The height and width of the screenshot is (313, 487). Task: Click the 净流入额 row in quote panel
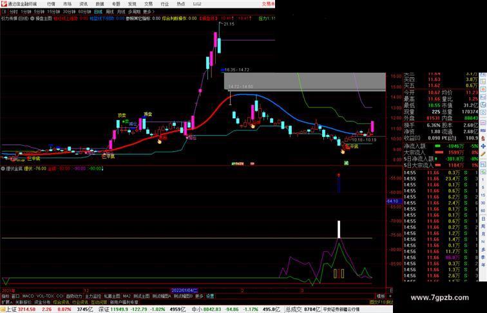(441, 146)
